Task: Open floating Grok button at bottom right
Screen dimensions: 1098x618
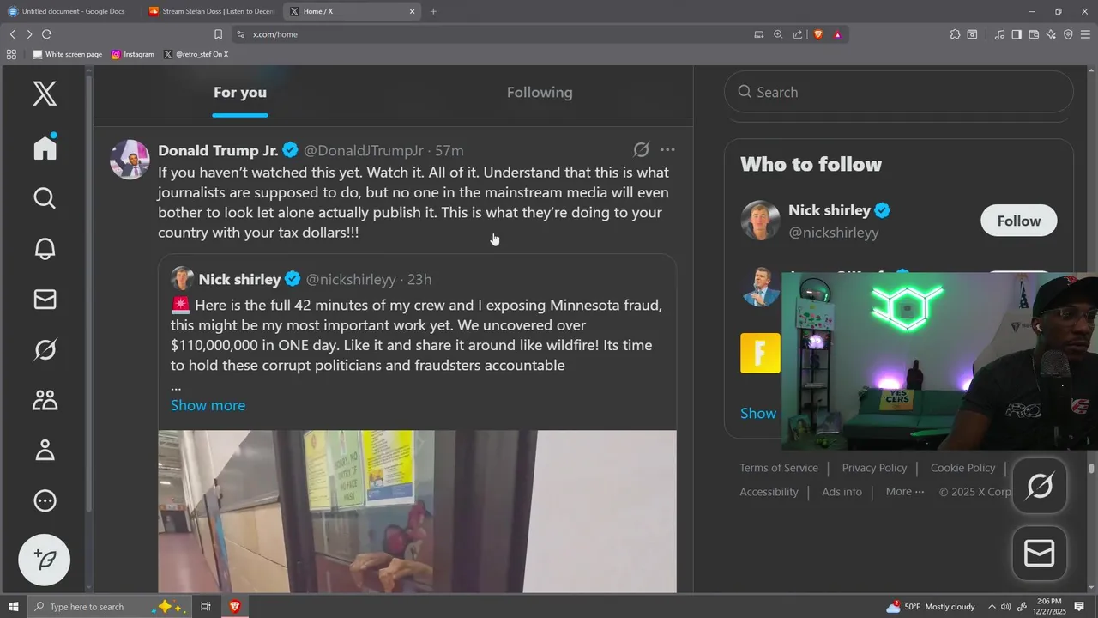Action: (1040, 487)
